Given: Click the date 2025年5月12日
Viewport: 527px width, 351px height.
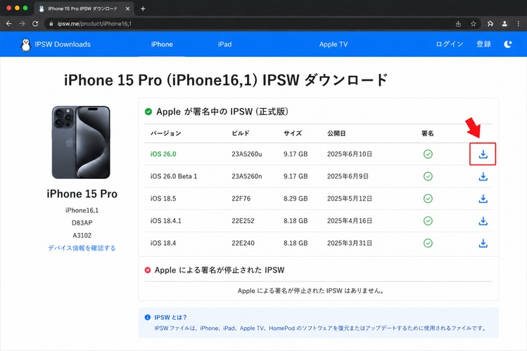Looking at the screenshot, I should pyautogui.click(x=350, y=199).
